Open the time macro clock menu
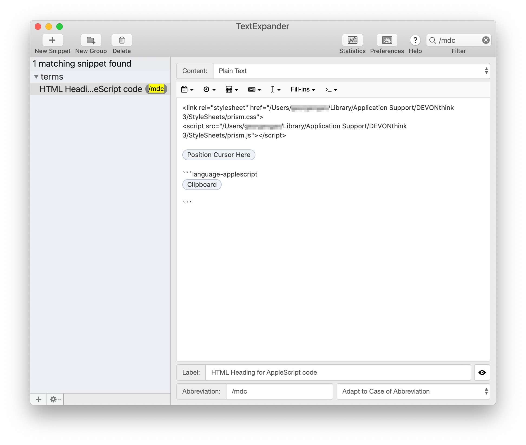526x445 pixels. 209,90
